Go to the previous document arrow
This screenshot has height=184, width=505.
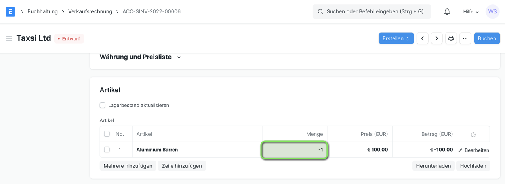tap(422, 38)
